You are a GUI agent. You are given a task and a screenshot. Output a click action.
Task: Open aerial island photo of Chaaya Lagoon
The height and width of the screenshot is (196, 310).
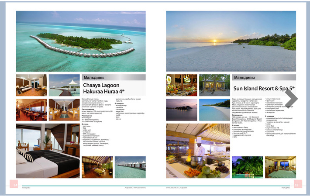pos(81,41)
